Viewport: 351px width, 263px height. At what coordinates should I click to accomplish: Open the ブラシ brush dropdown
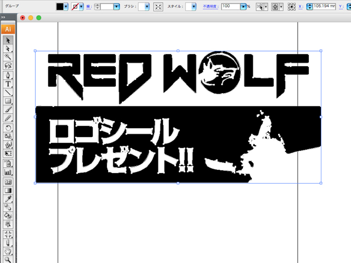[x=147, y=7]
